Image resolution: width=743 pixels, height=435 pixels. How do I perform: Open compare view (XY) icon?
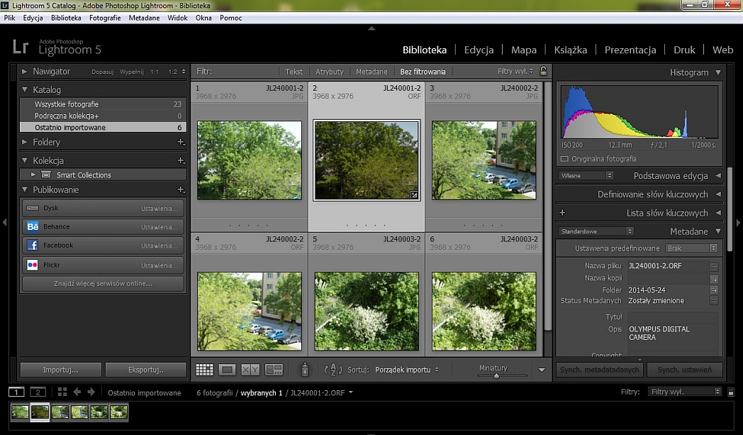250,370
